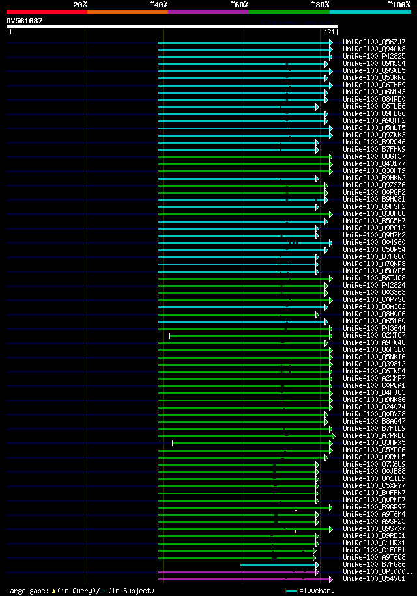Select the UniRef100_C5XRY7 label
417x596 pixels.
pyautogui.click(x=374, y=486)
